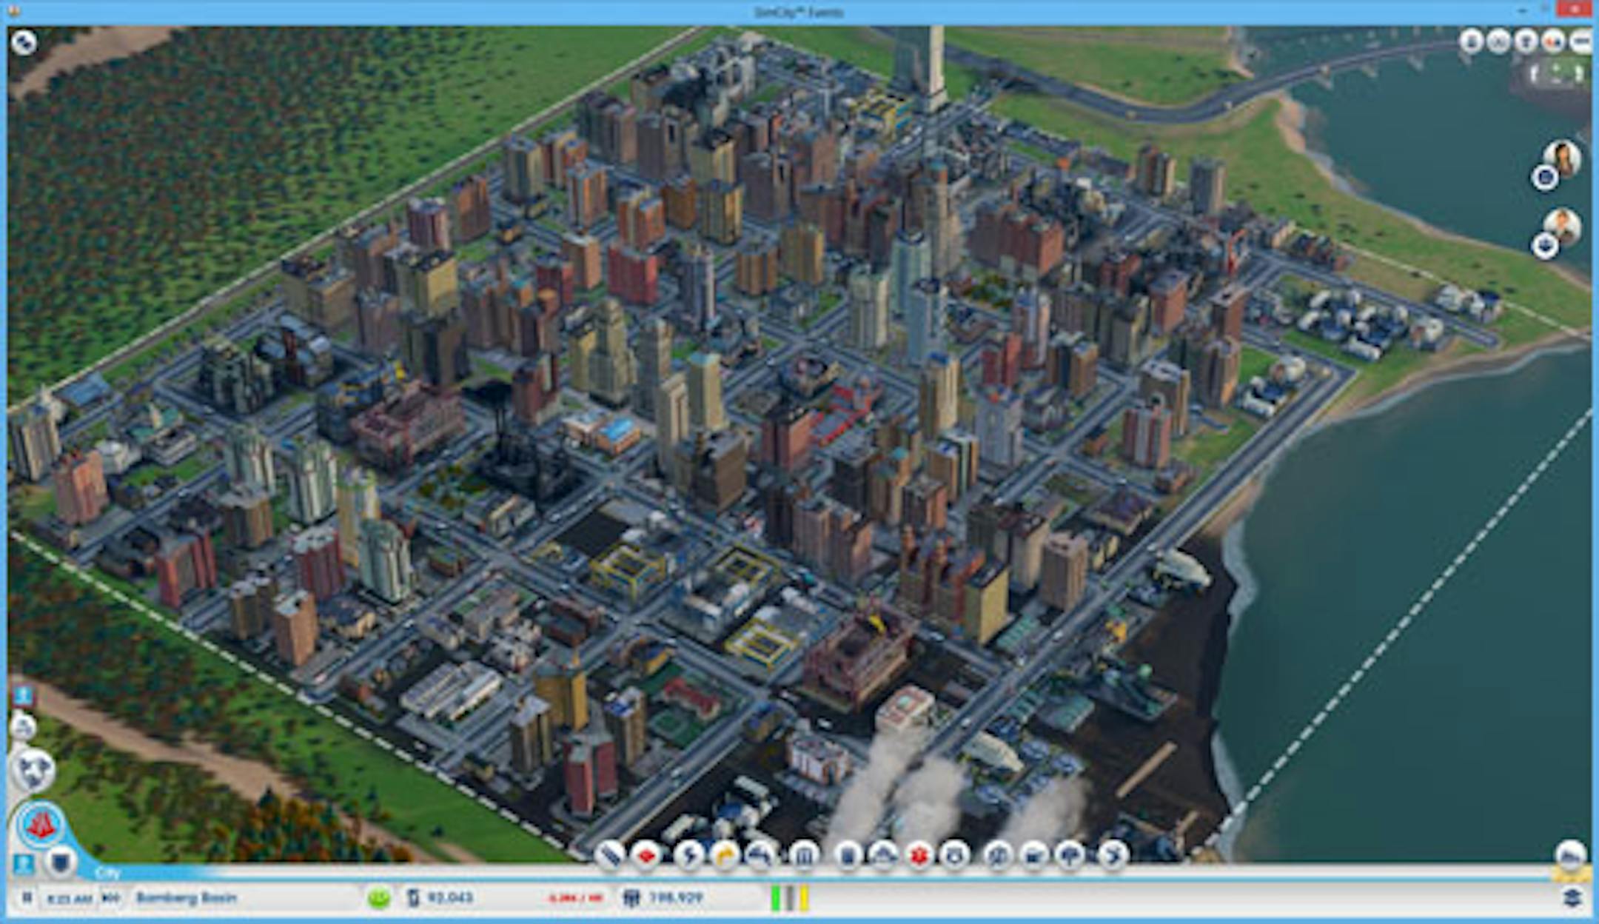Open the Water faucet menu

(762, 855)
